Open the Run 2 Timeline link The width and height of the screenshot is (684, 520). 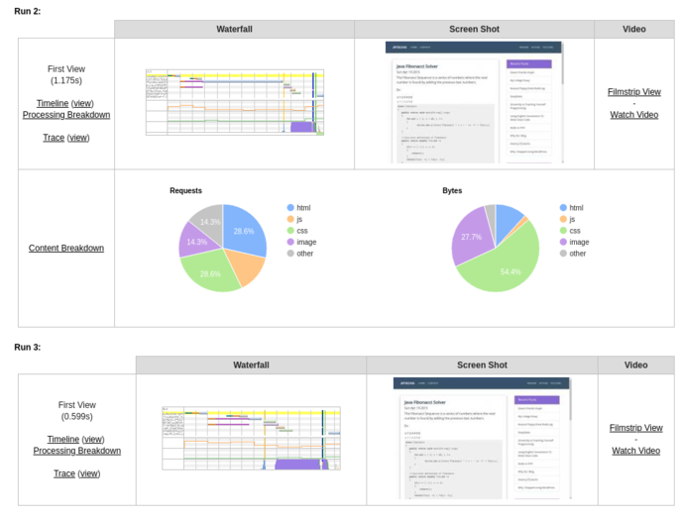point(53,103)
